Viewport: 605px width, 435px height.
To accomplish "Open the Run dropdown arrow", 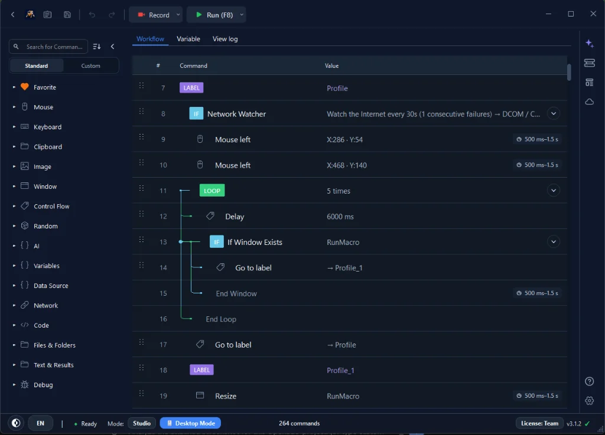I will pyautogui.click(x=242, y=15).
